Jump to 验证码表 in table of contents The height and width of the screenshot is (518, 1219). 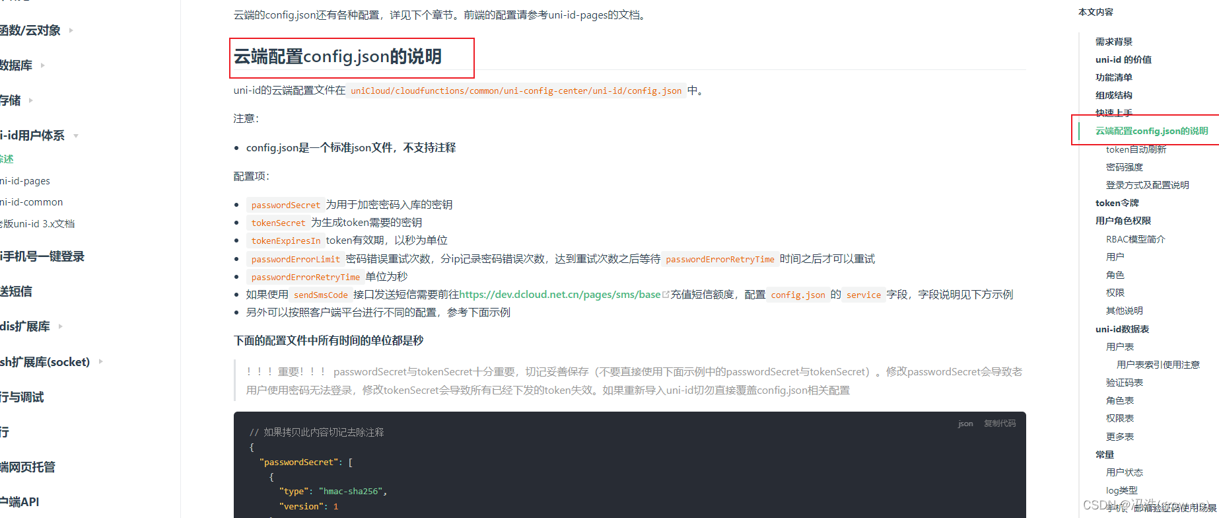tap(1125, 383)
